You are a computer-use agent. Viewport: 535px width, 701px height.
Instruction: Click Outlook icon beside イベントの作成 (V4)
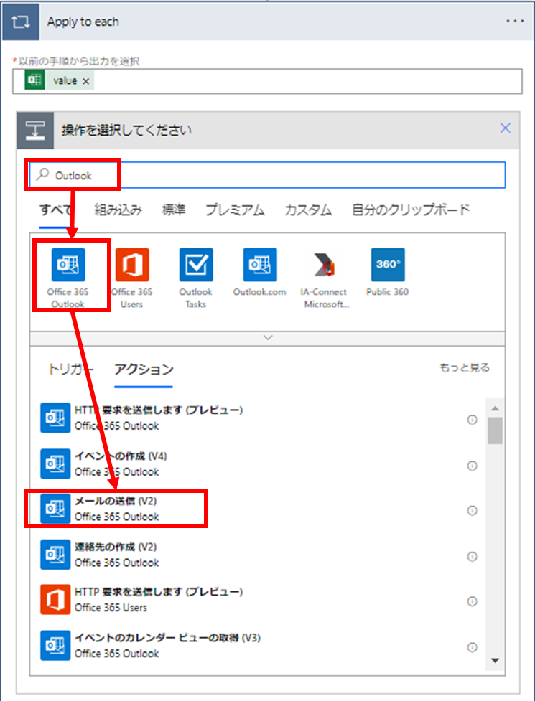pos(55,464)
